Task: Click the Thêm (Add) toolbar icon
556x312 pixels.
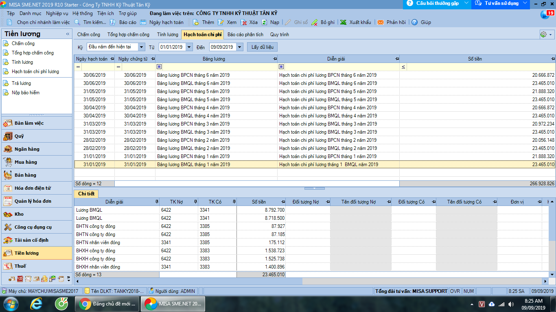Action: pos(196,22)
